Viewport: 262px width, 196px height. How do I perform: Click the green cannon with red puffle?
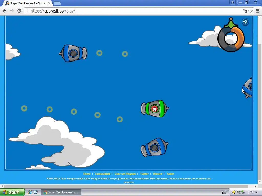click(155, 109)
